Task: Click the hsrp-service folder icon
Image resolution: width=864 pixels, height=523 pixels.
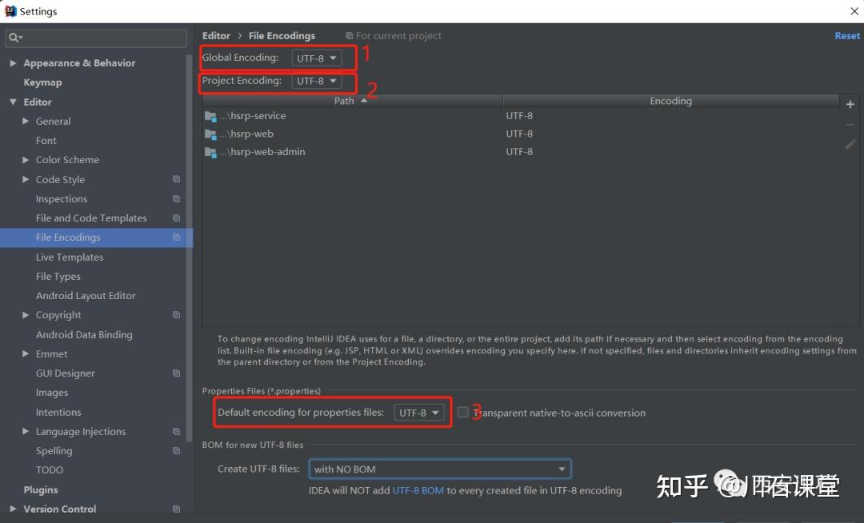Action: (x=210, y=116)
